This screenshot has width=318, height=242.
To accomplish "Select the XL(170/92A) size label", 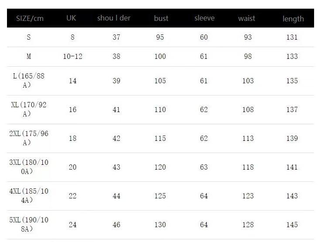I will click(x=29, y=109).
